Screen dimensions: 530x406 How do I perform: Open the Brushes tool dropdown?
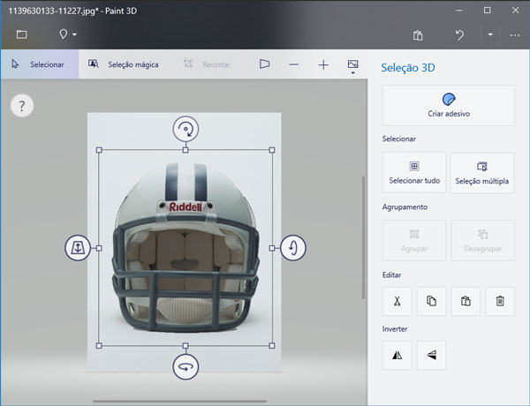[68, 34]
